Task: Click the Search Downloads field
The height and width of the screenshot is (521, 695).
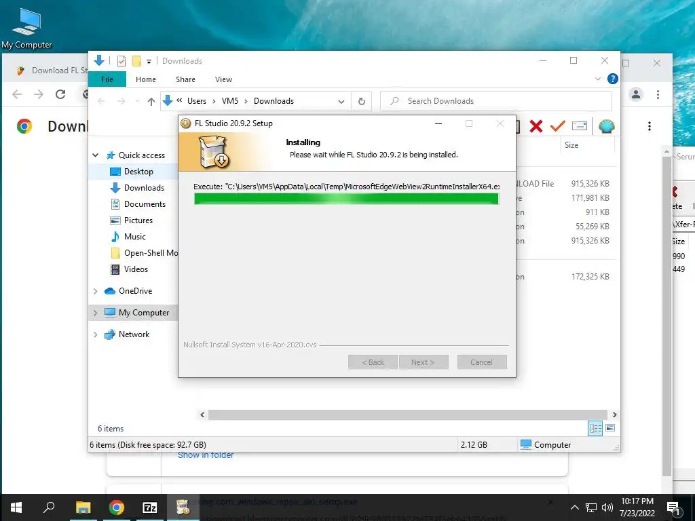Action: [x=496, y=101]
